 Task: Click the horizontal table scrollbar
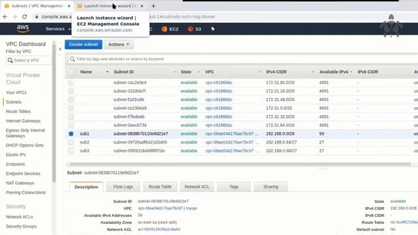click(240, 164)
